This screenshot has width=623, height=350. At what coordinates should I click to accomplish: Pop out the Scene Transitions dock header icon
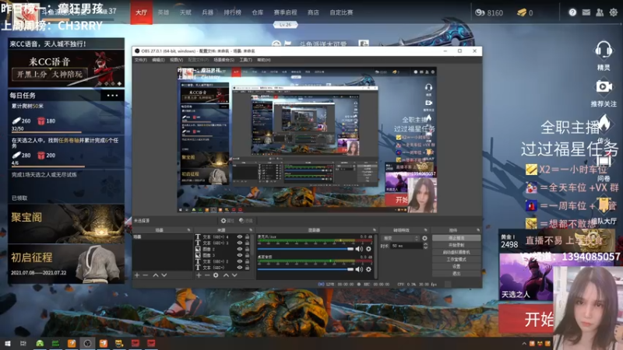coord(425,230)
